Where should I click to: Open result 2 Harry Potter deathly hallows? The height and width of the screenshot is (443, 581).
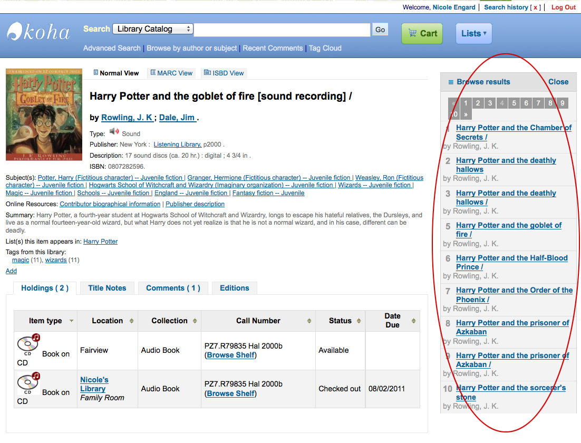pyautogui.click(x=506, y=165)
